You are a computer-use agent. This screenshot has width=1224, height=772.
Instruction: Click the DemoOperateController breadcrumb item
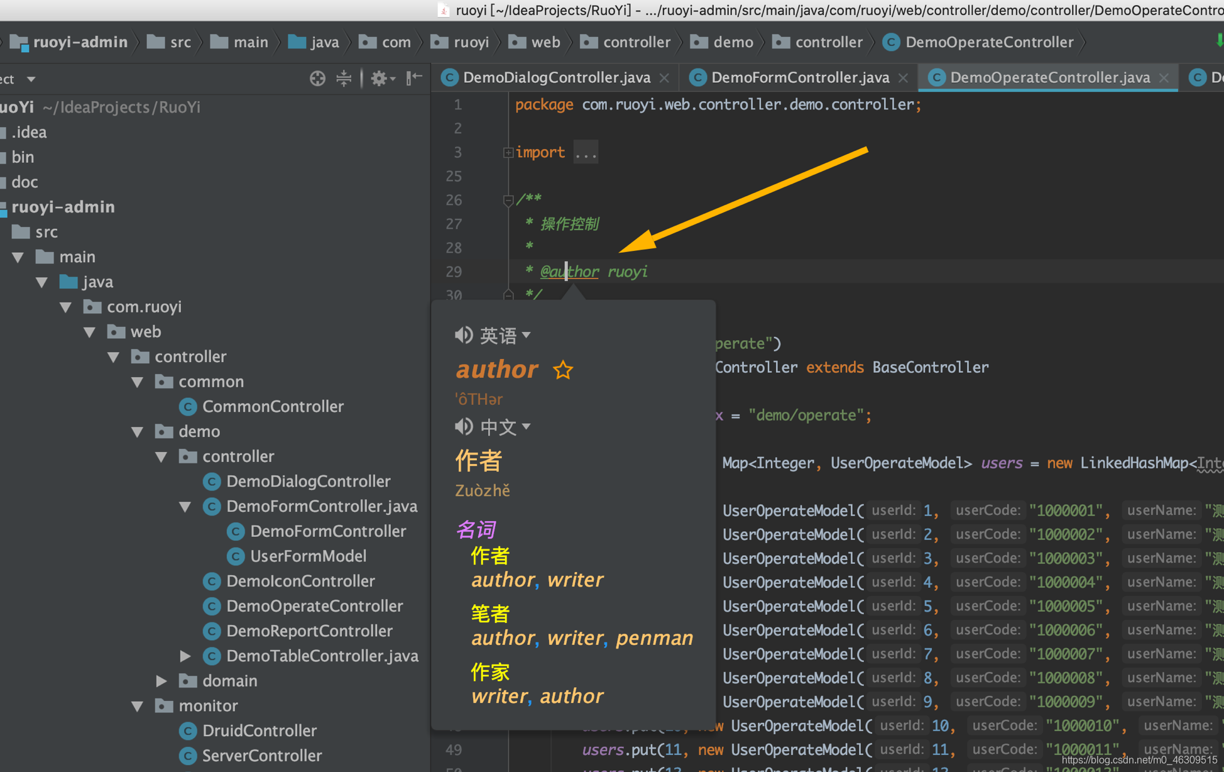click(x=979, y=42)
